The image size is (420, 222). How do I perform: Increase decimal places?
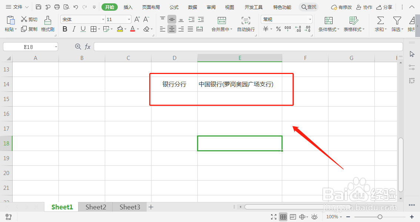(298, 29)
